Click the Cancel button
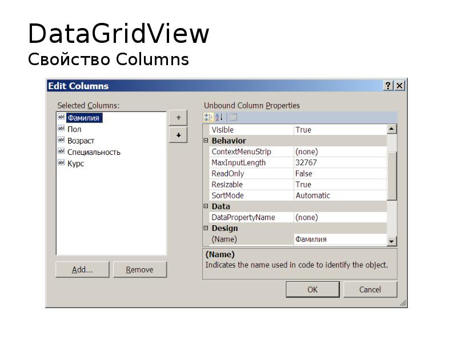 click(x=370, y=289)
